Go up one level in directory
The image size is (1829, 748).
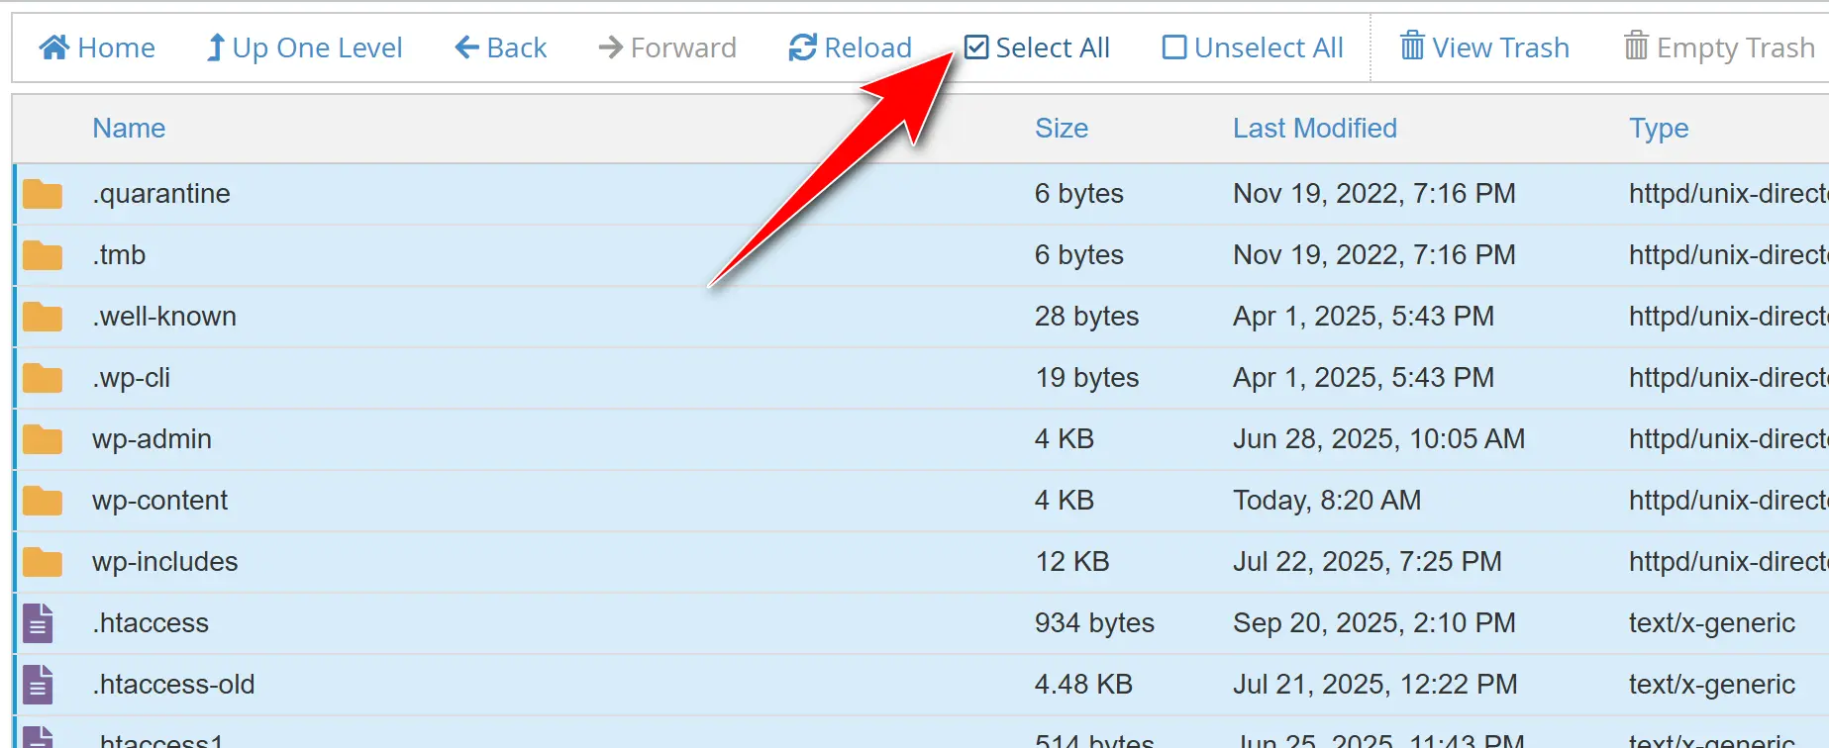click(303, 47)
